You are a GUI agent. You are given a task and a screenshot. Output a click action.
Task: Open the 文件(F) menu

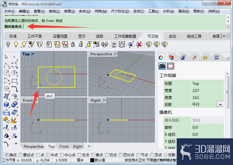[x=9, y=11]
